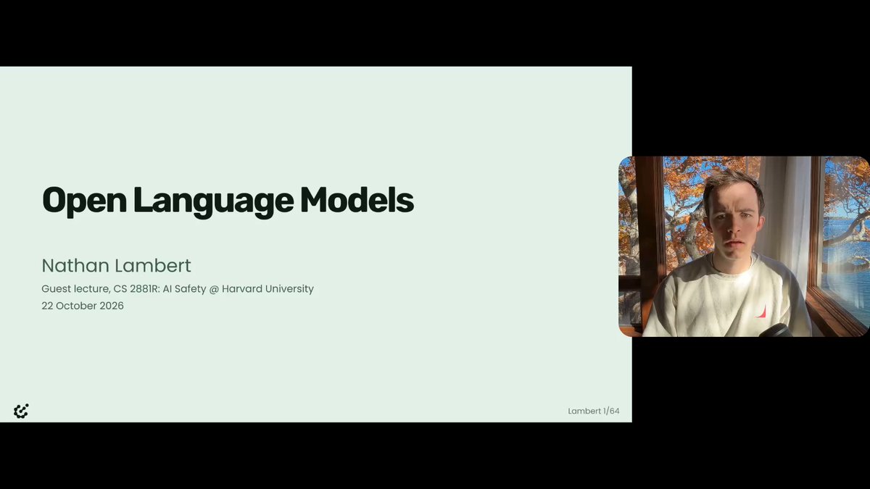Click the "Guest lecture, CS 2881R" subtitle line
Viewport: 870px width, 489px height.
(178, 289)
